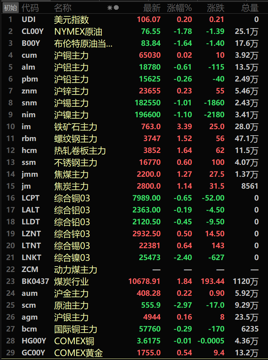Sort by the 总量 column header
Screen dimensions: 268x360
tap(250, 8)
